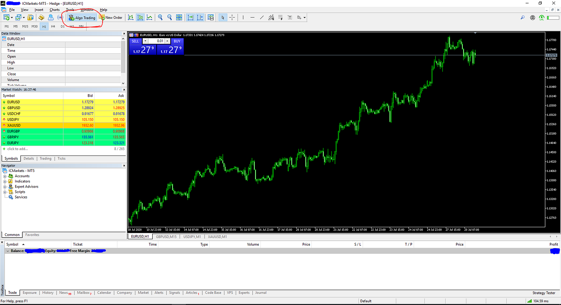Click the BUY button
The image size is (561, 305).
176,41
